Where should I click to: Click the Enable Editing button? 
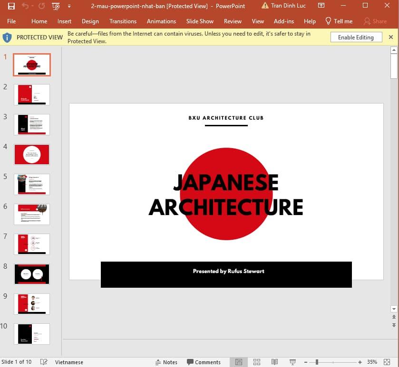click(356, 37)
